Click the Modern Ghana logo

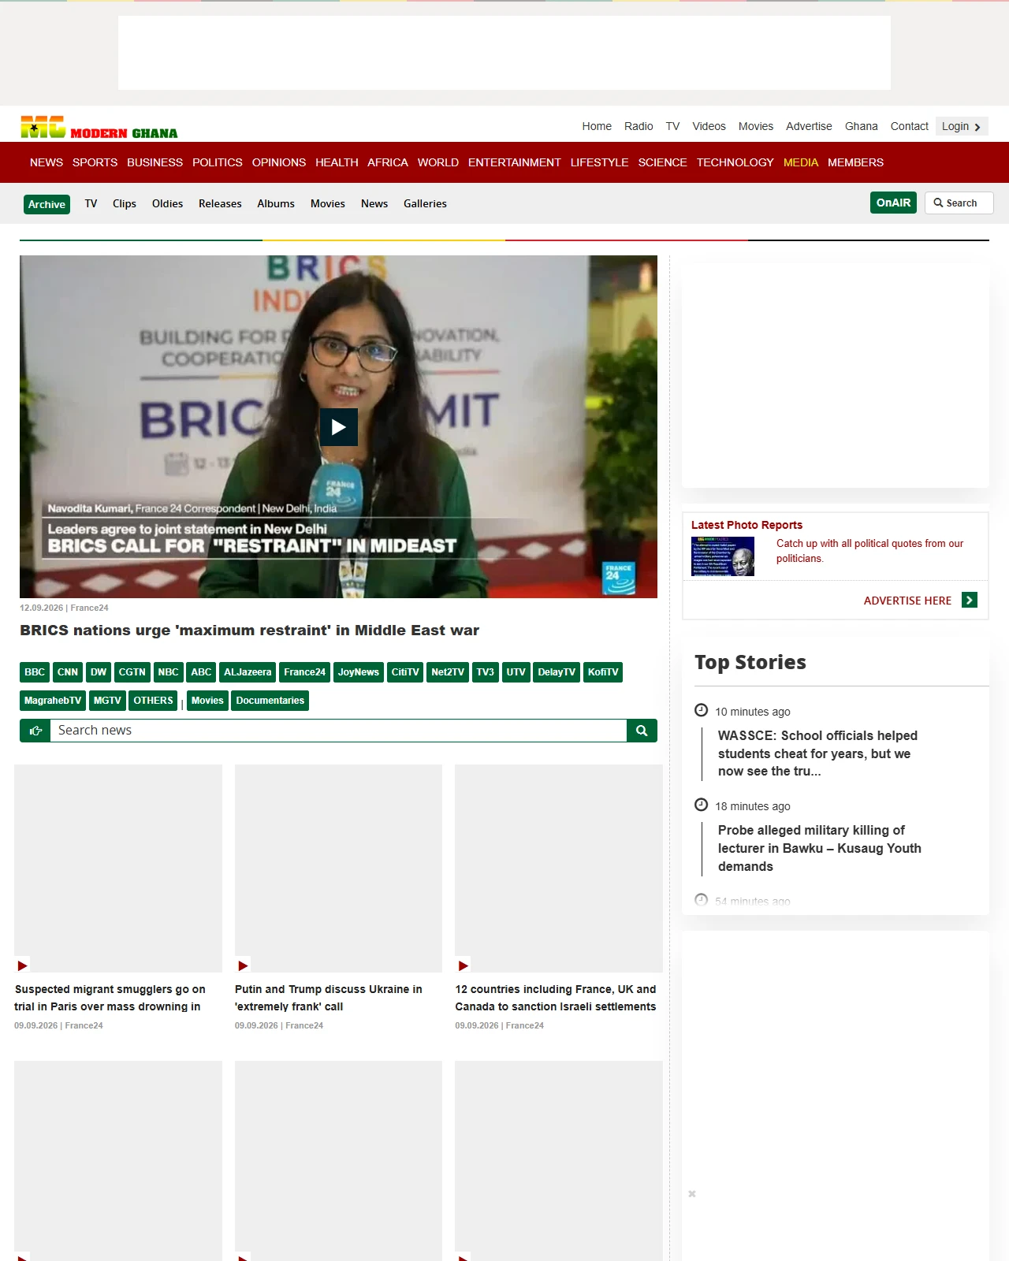coord(99,127)
